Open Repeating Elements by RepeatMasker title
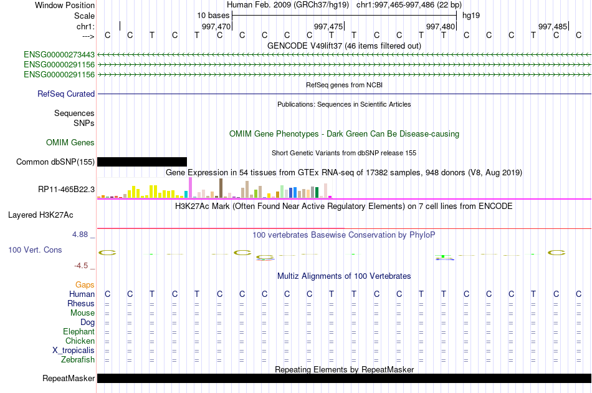Image resolution: width=592 pixels, height=393 pixels. click(x=345, y=369)
